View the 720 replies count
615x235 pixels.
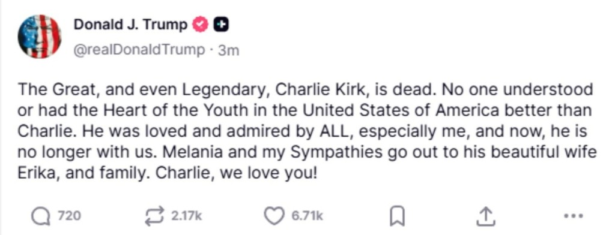pos(70,216)
